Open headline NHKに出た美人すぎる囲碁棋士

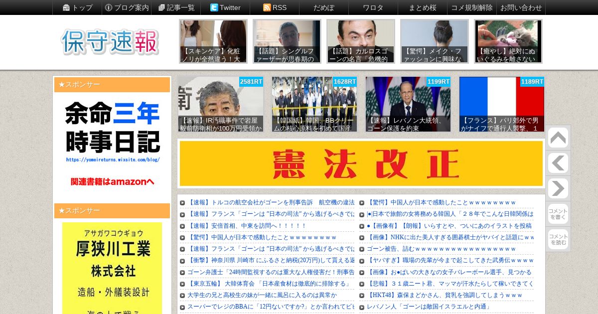point(450,237)
